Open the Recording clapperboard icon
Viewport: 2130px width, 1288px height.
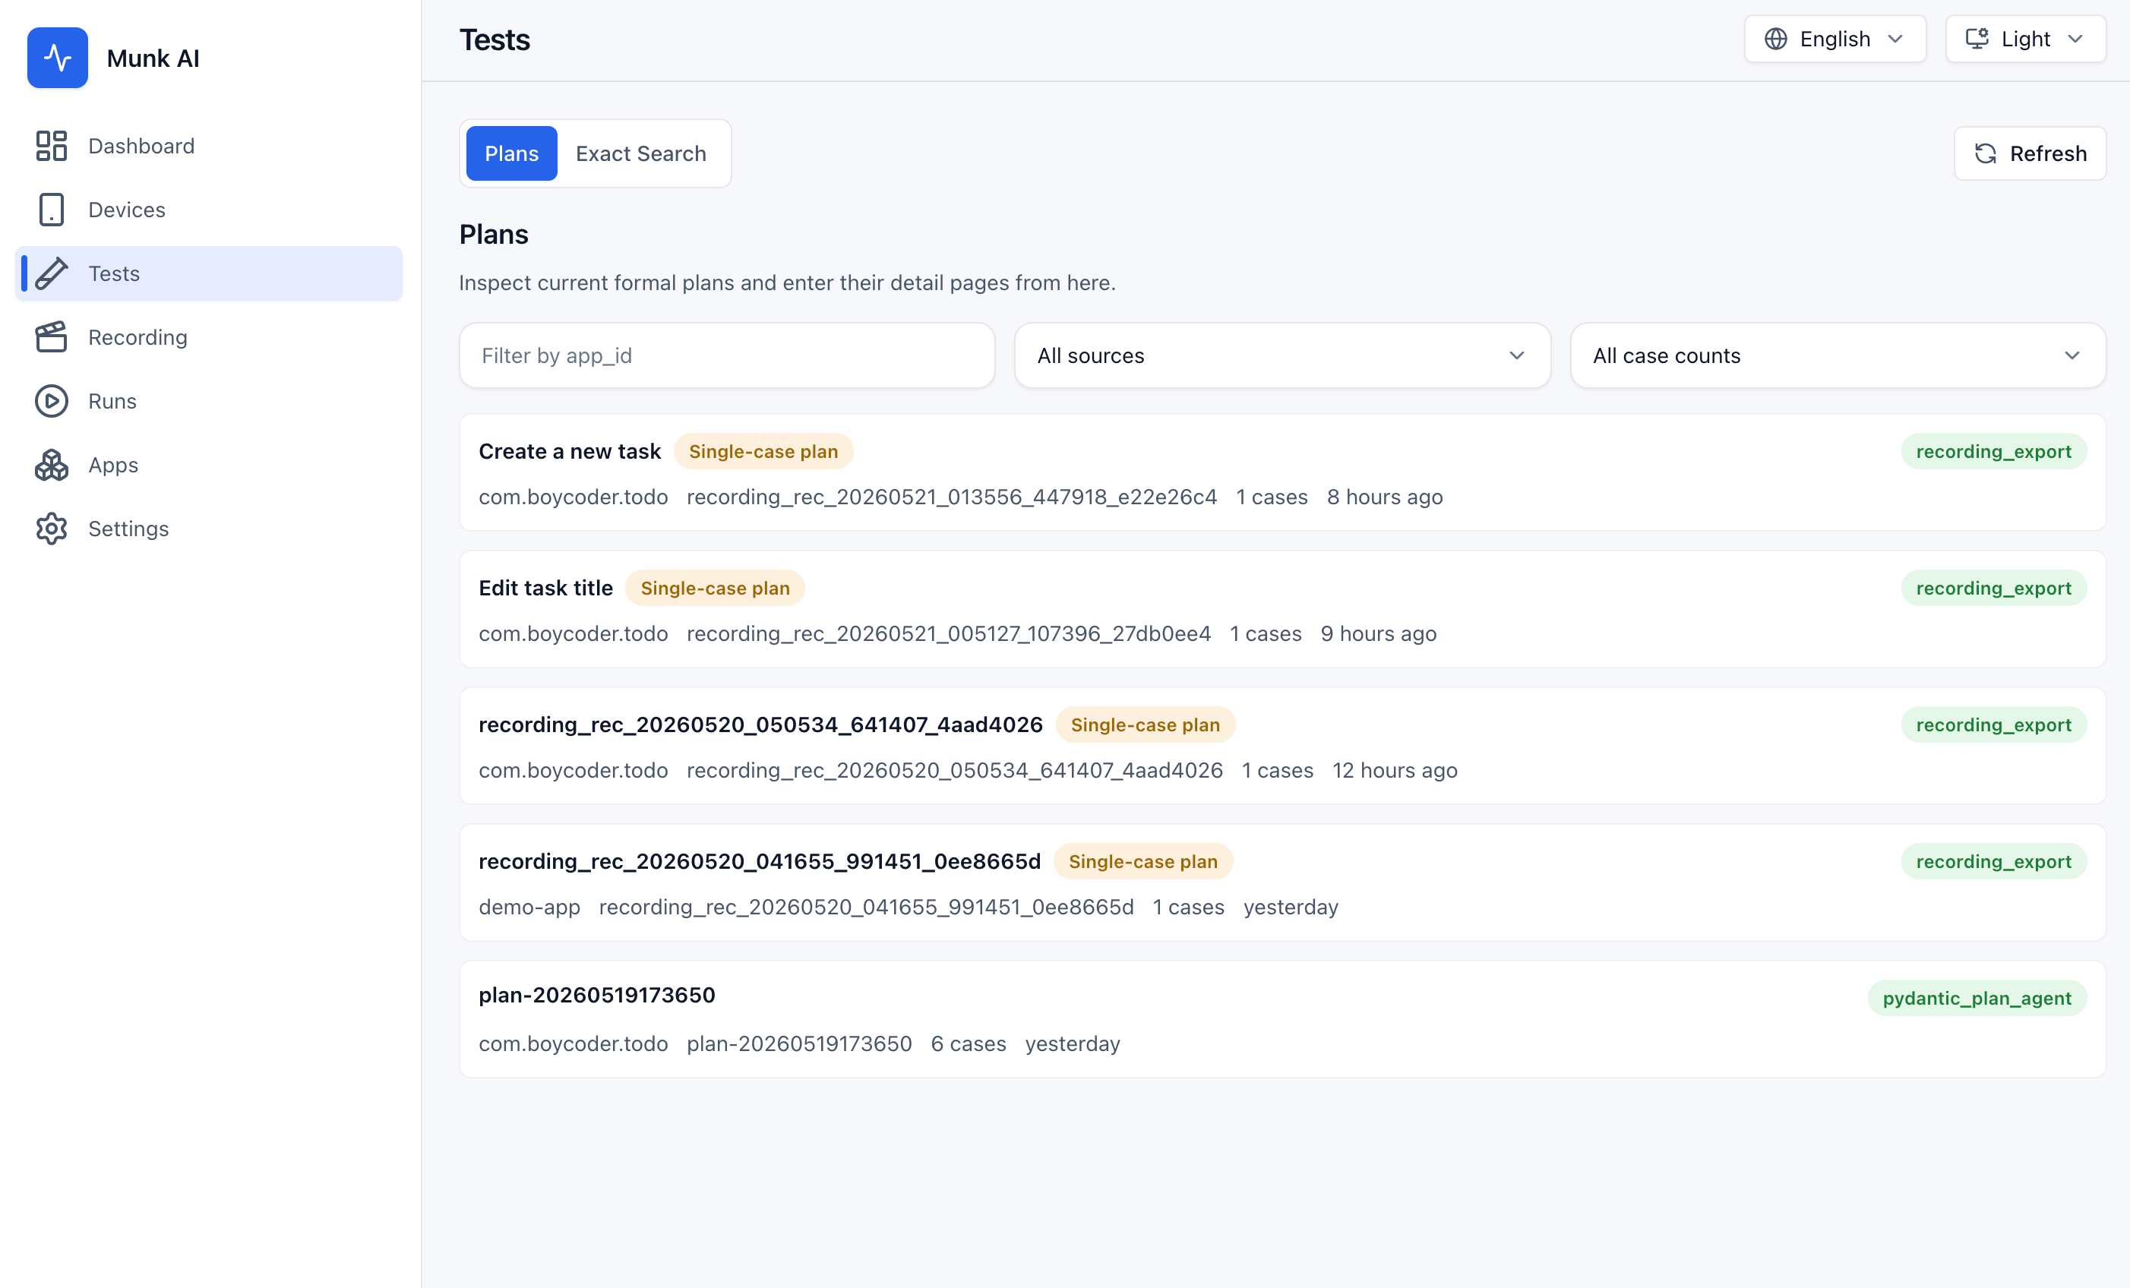(51, 337)
